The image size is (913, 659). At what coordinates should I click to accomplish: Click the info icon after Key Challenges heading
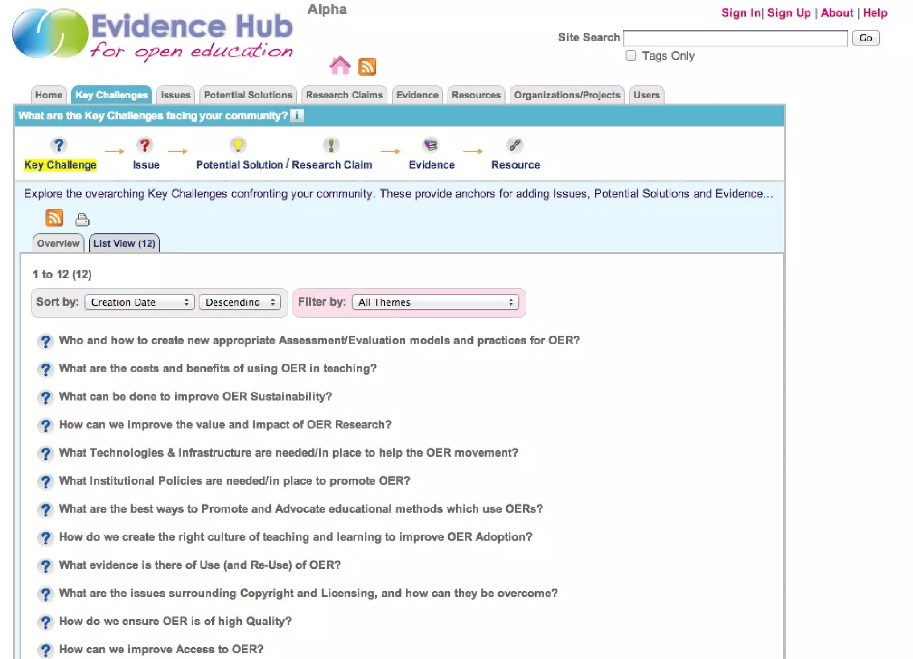(297, 116)
